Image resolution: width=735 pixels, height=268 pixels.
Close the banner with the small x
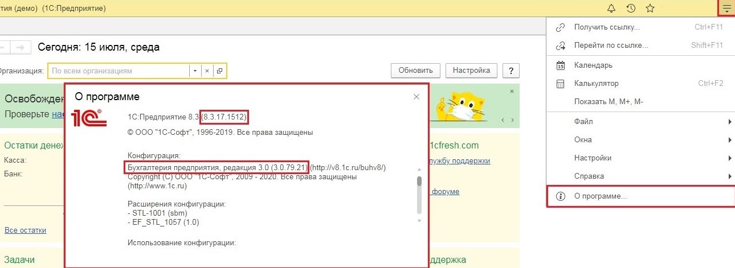point(512,91)
